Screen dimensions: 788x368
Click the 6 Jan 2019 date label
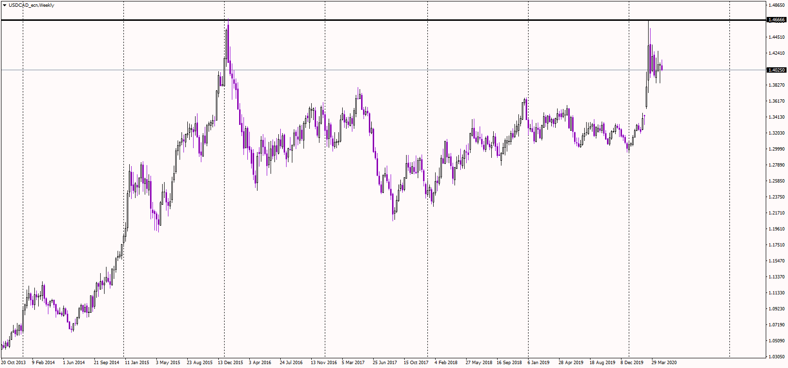(538, 363)
